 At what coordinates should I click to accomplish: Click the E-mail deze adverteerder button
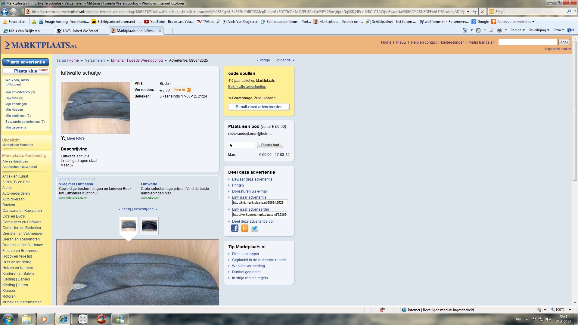point(259,107)
